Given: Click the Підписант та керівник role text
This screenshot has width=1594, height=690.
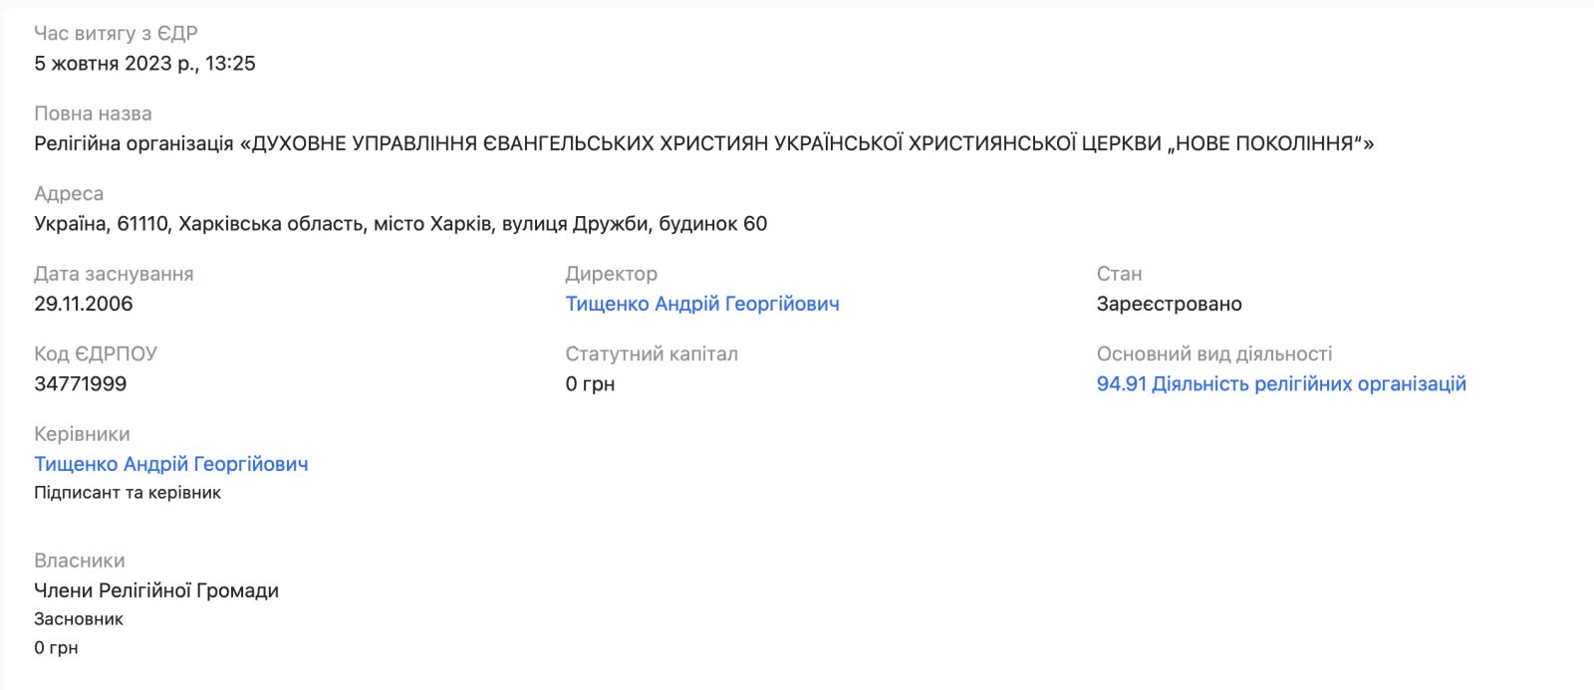Looking at the screenshot, I should click(x=128, y=493).
